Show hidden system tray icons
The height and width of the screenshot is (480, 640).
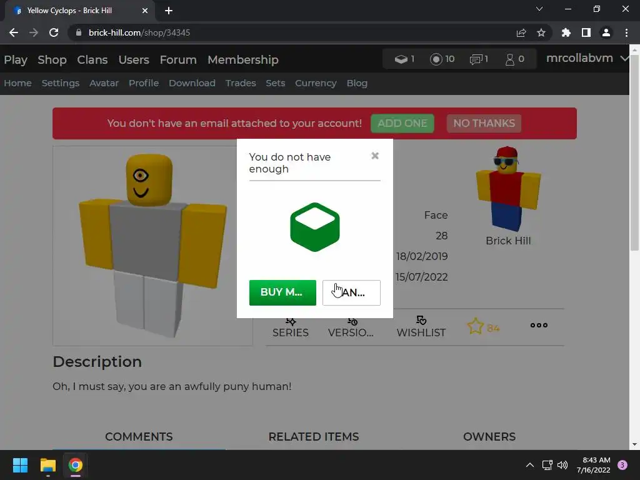click(530, 465)
